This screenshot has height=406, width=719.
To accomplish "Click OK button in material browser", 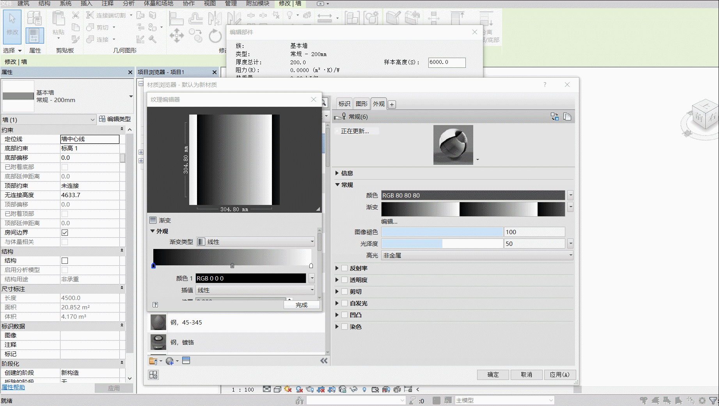I will click(493, 374).
